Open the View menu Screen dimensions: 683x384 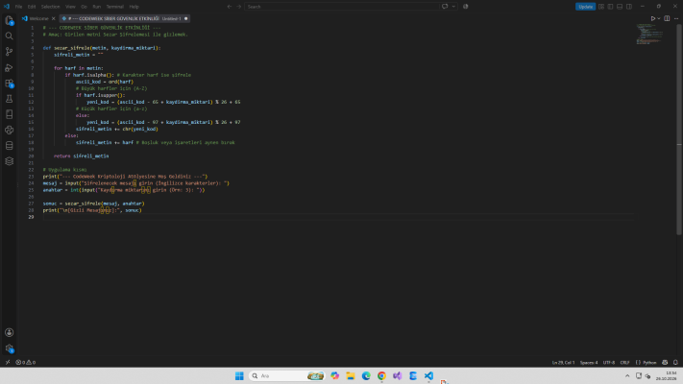(70, 7)
